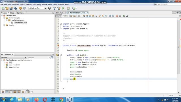Open the Members dropdown in Navigator
This screenshot has height=102, width=181.
click(14, 57)
